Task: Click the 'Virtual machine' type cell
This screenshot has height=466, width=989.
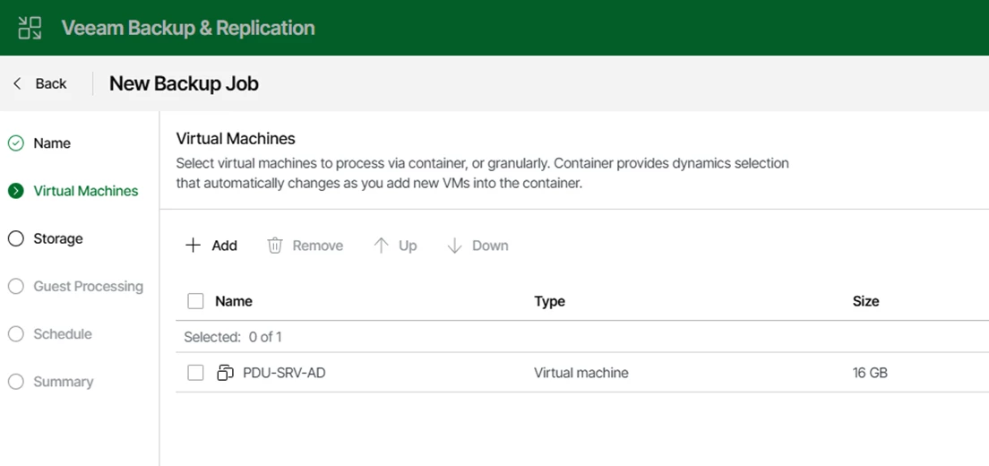Action: pos(580,373)
